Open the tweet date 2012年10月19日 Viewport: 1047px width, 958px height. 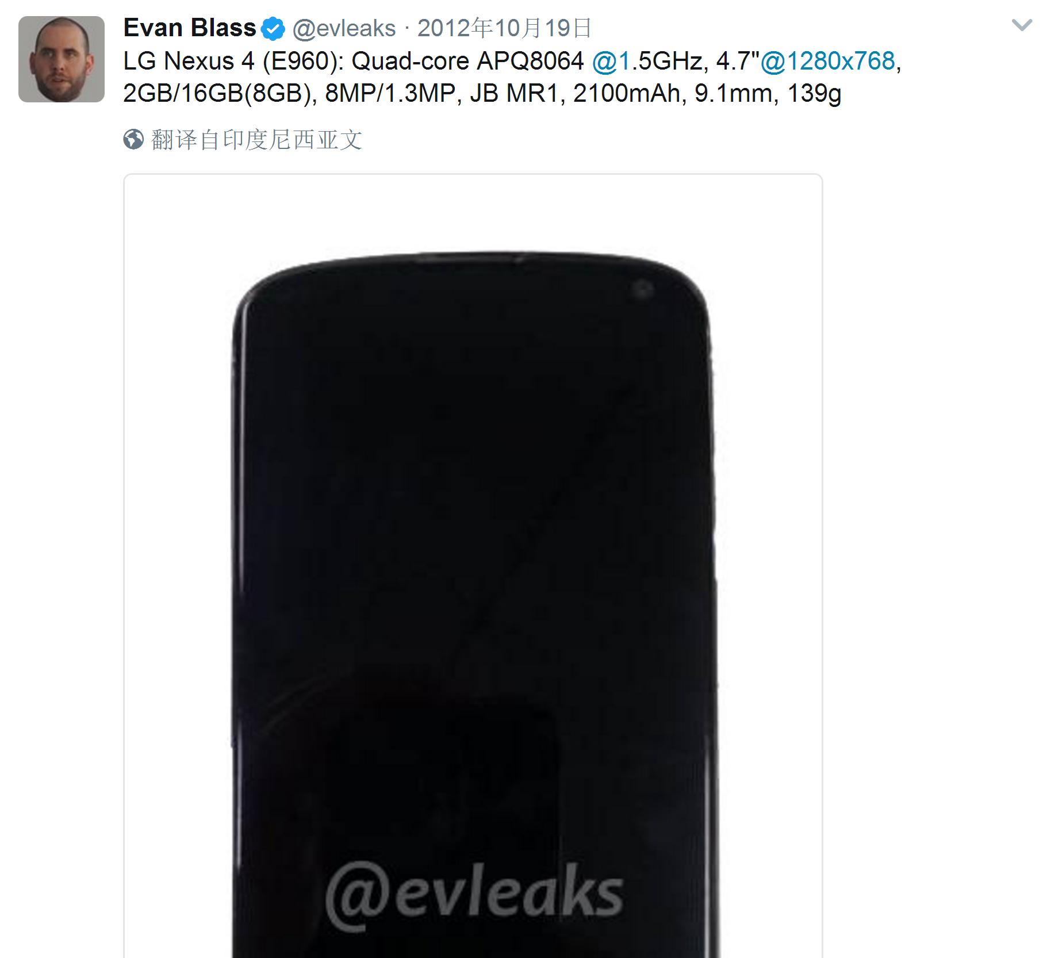[x=504, y=28]
